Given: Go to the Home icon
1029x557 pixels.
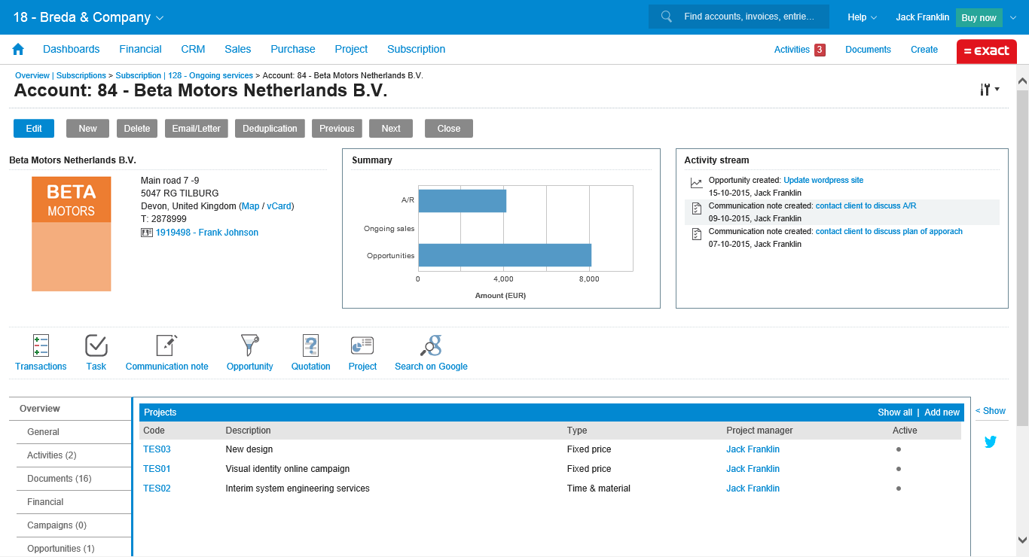Looking at the screenshot, I should coord(18,49).
